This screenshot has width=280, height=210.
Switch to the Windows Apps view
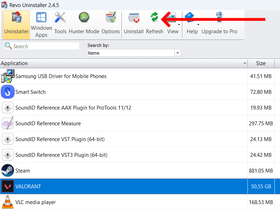click(x=41, y=17)
